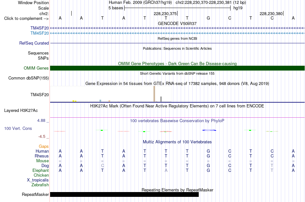Click 'RefSeq genes from NCBI' title
305x202 pixels.
177,39
